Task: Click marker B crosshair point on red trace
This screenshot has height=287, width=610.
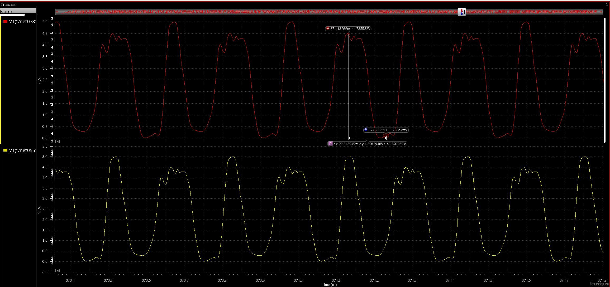Action: [x=386, y=135]
